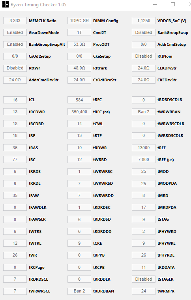Maximize the Ryzen Timing Checker window

coord(173,4)
